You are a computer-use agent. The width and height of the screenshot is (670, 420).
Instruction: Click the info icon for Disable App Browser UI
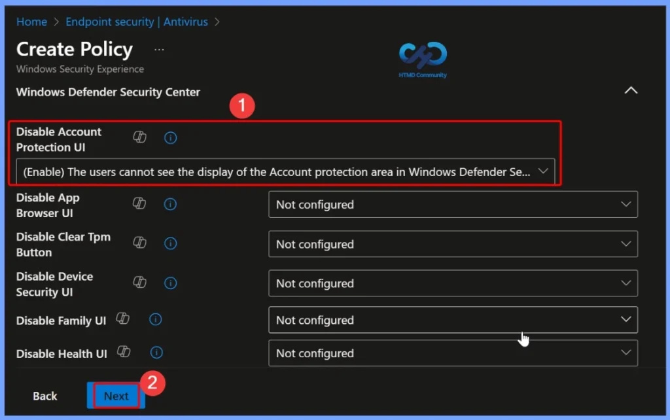click(170, 204)
